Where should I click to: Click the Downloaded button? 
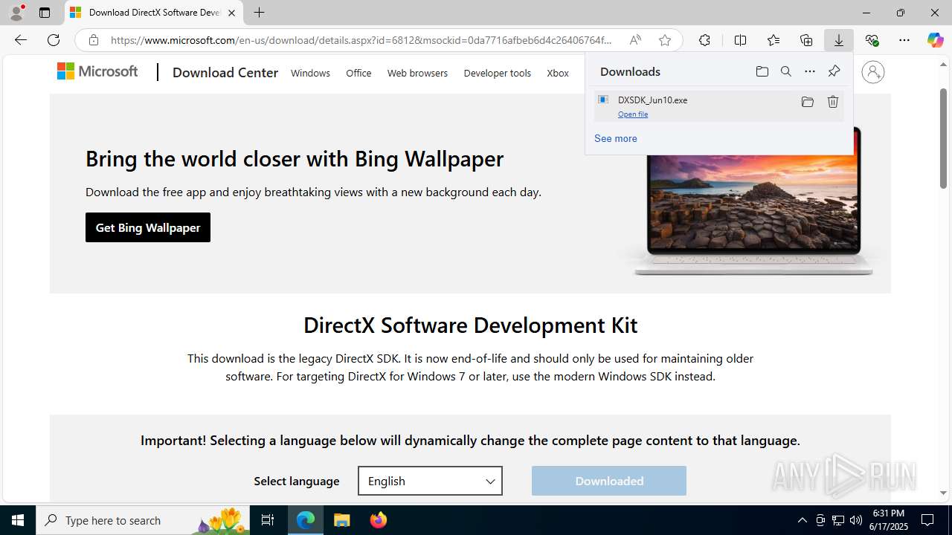pos(609,481)
